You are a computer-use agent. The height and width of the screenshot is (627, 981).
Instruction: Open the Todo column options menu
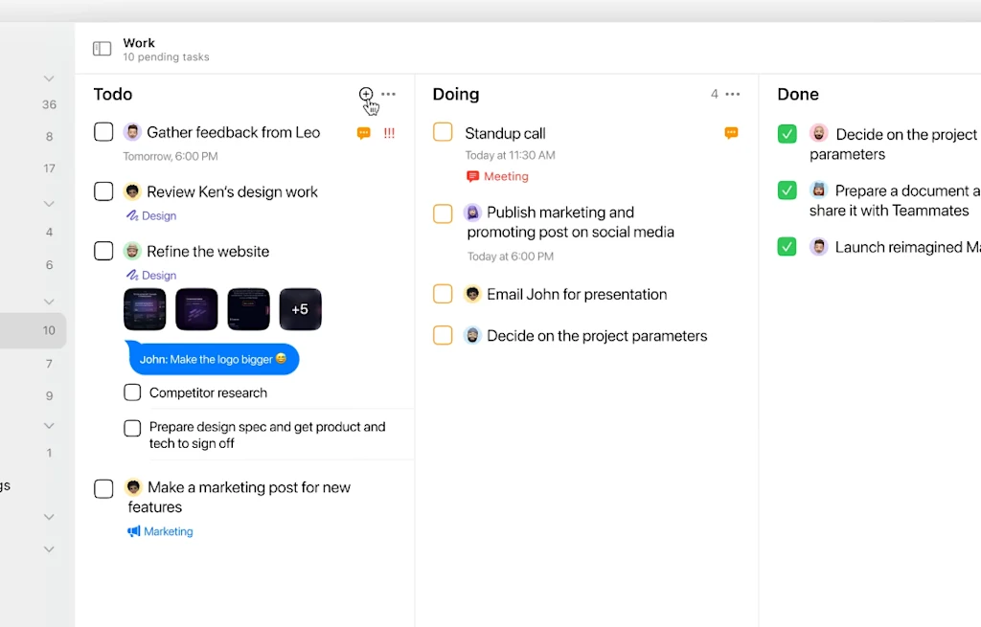point(388,94)
